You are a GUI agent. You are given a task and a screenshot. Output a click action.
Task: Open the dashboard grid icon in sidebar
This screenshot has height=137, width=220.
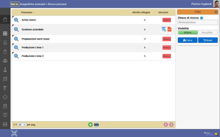tap(5, 33)
